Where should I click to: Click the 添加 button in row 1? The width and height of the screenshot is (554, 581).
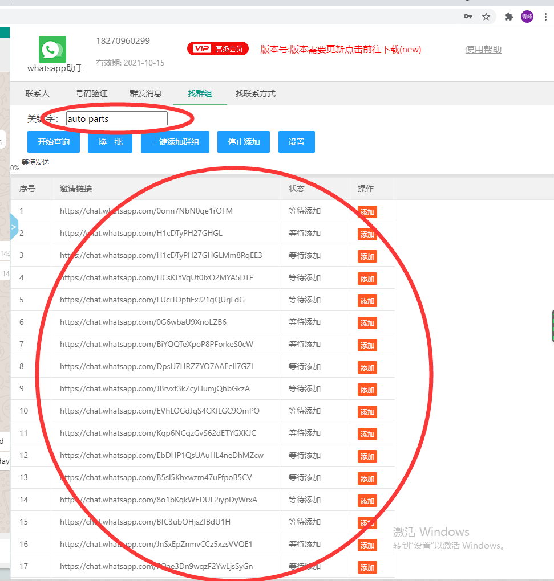[x=367, y=212]
